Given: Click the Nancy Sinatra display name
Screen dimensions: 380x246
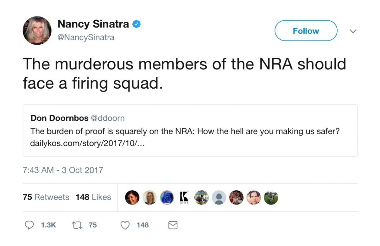Looking at the screenshot, I should point(93,24).
